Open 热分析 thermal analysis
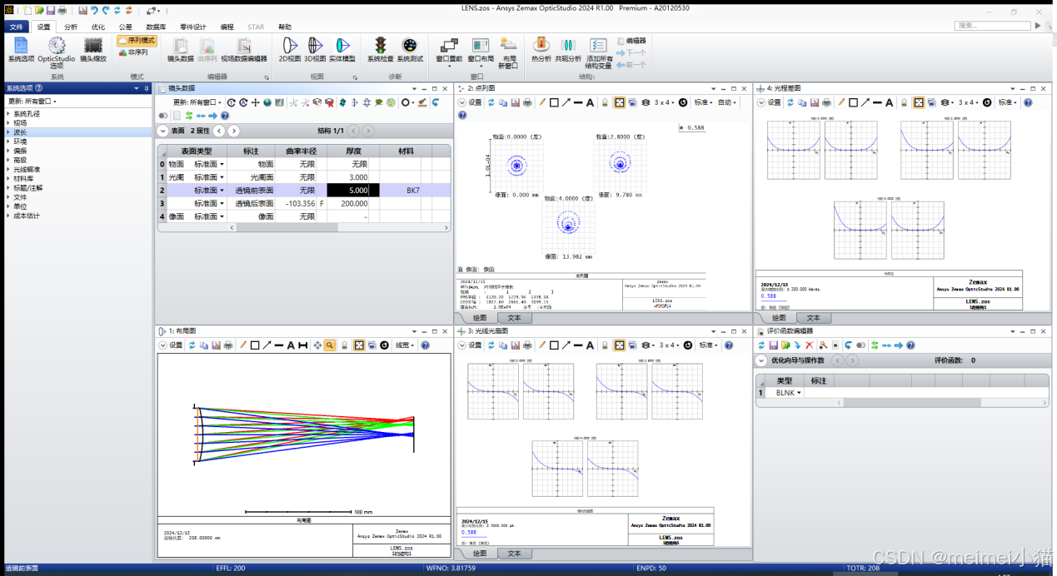This screenshot has height=576, width=1057. tap(541, 50)
